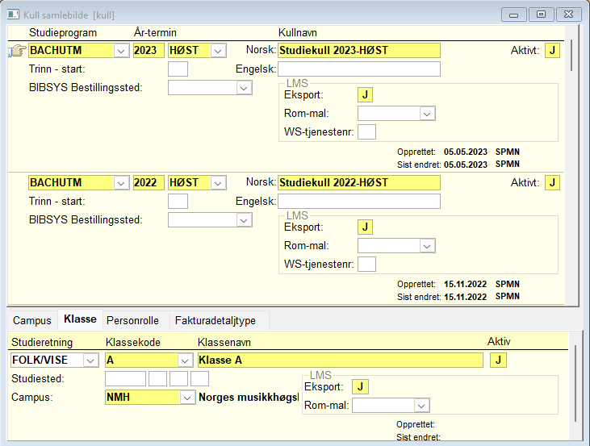Image resolution: width=590 pixels, height=446 pixels.
Task: Expand the termin HØST dropdown for 2022
Action: point(218,183)
